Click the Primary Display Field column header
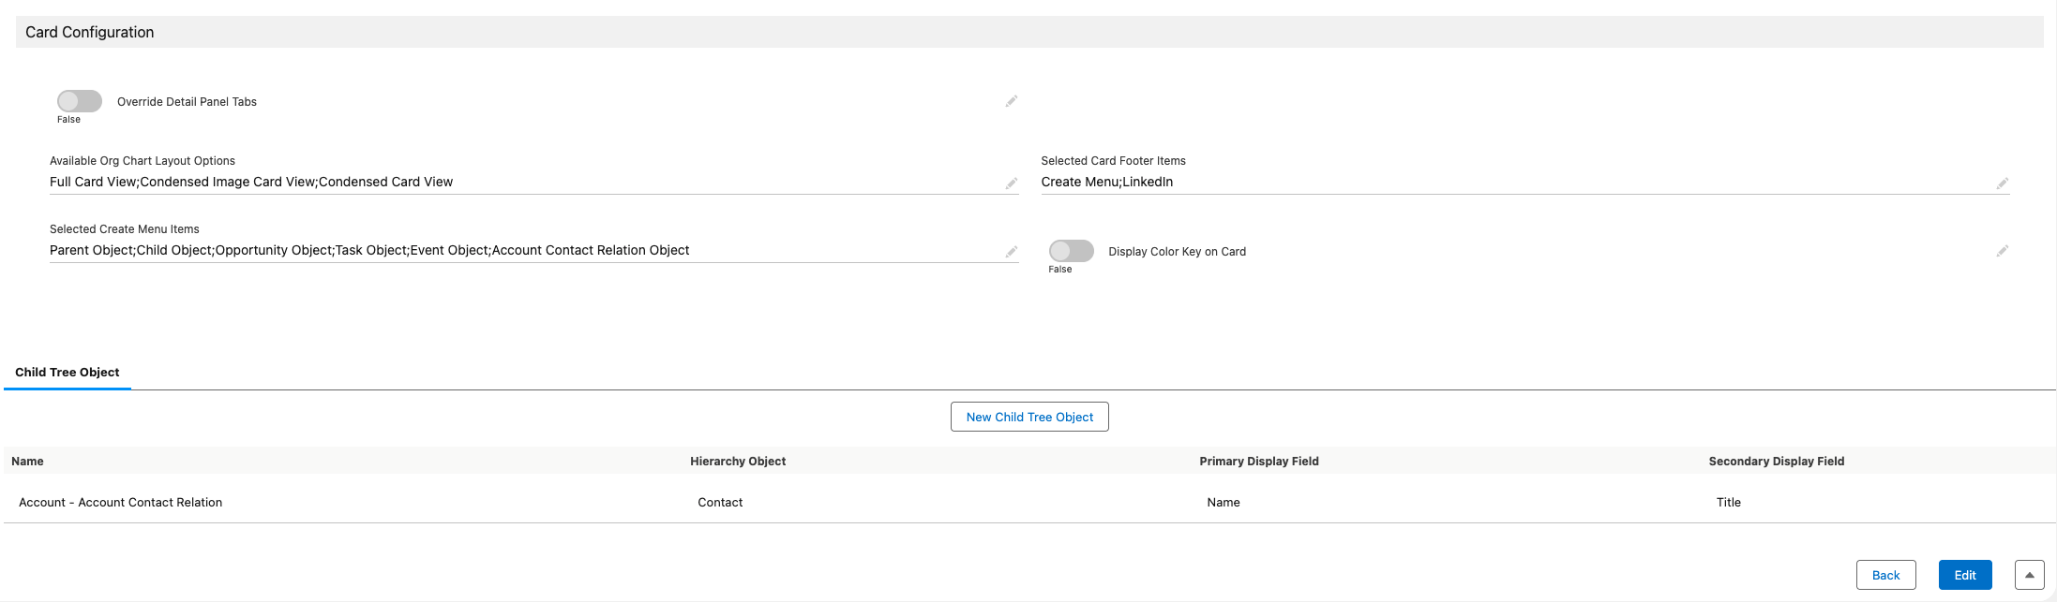 (1258, 462)
